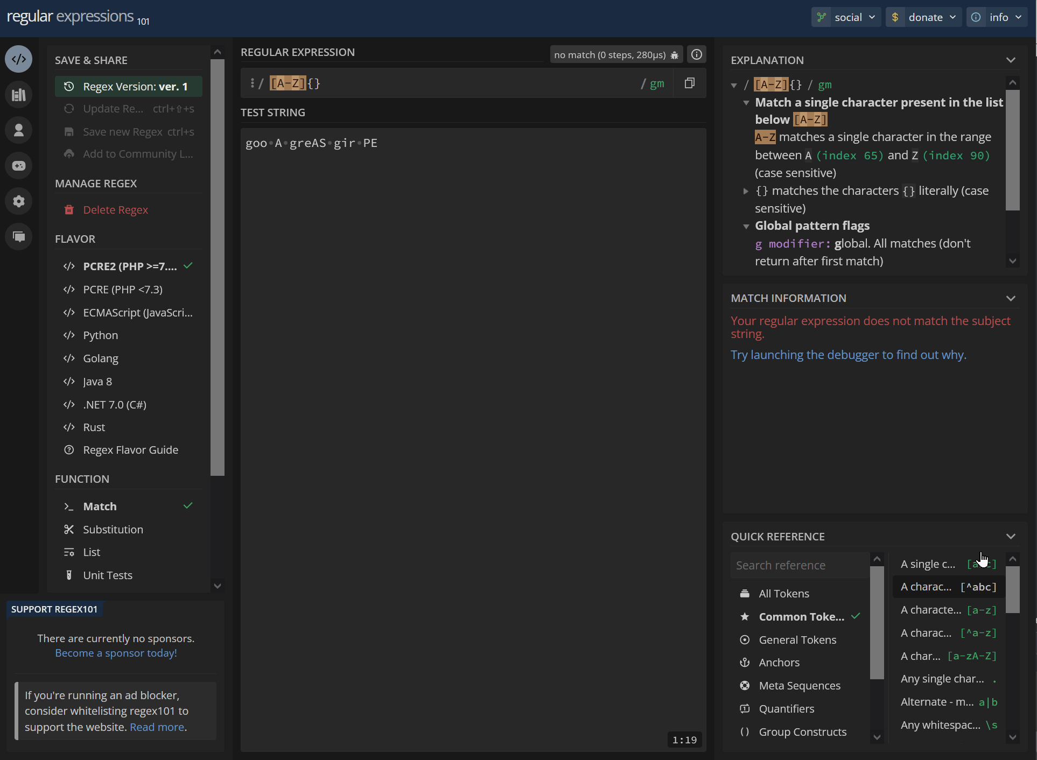The image size is (1037, 760).
Task: Click into the test string text area
Action: [473, 439]
